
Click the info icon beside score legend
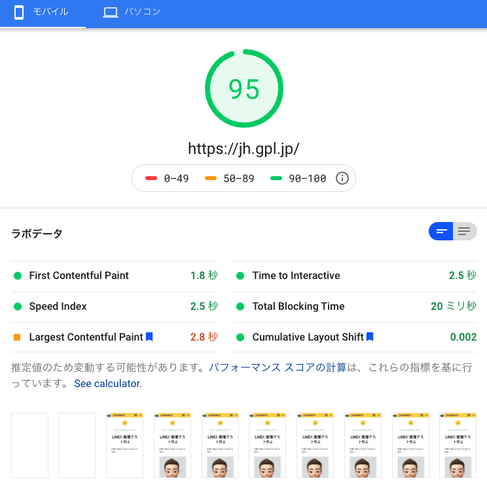342,178
